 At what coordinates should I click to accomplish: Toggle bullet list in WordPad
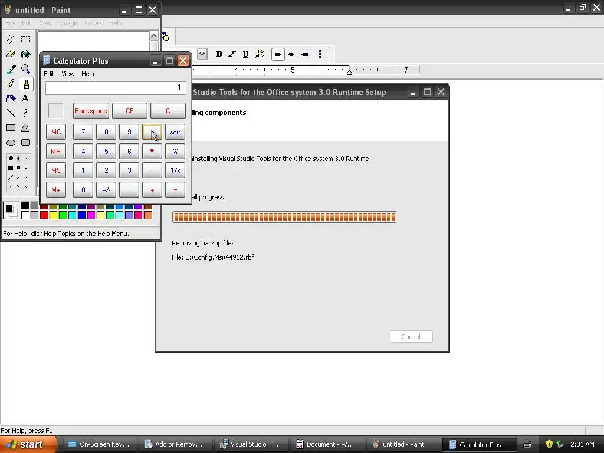click(x=323, y=54)
